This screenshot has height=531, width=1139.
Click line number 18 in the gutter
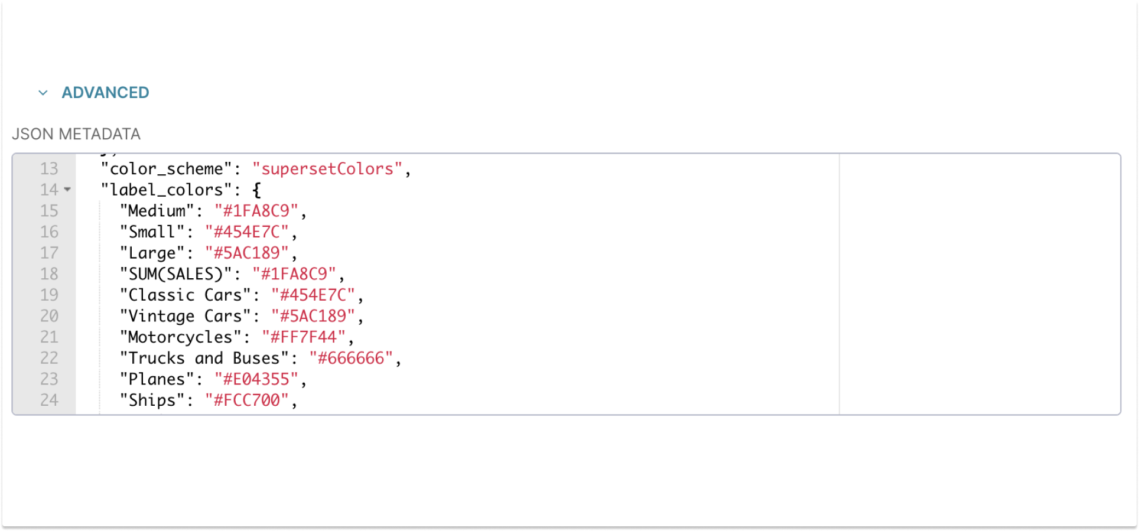(x=50, y=273)
